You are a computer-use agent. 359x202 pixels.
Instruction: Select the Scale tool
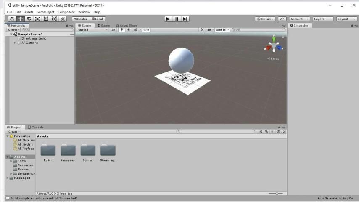point(37,19)
